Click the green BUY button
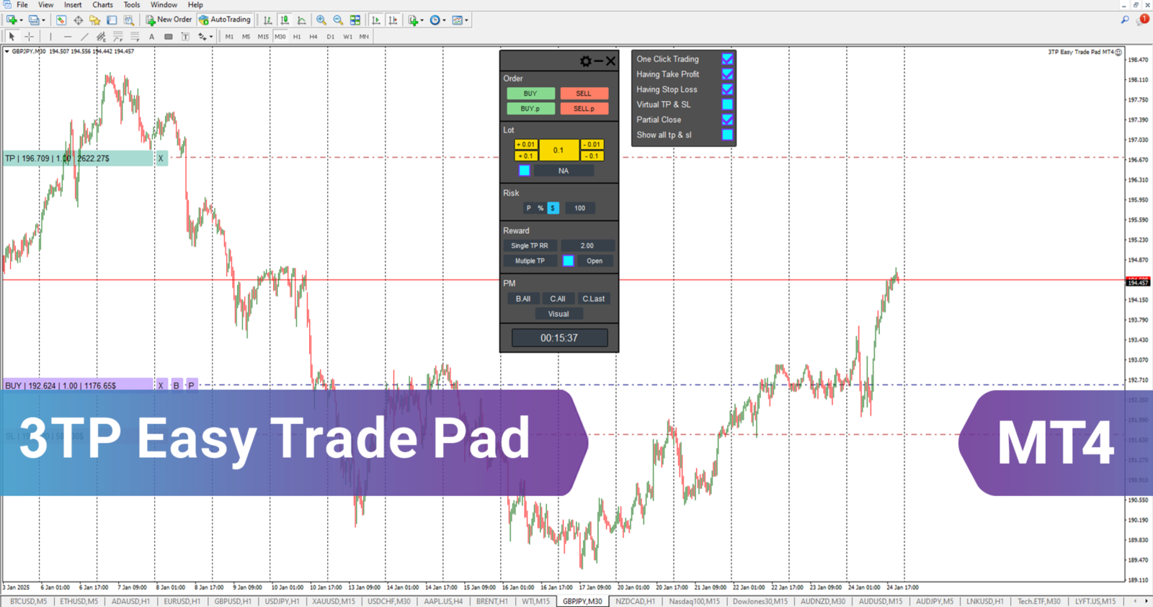This screenshot has width=1153, height=607. tap(530, 94)
